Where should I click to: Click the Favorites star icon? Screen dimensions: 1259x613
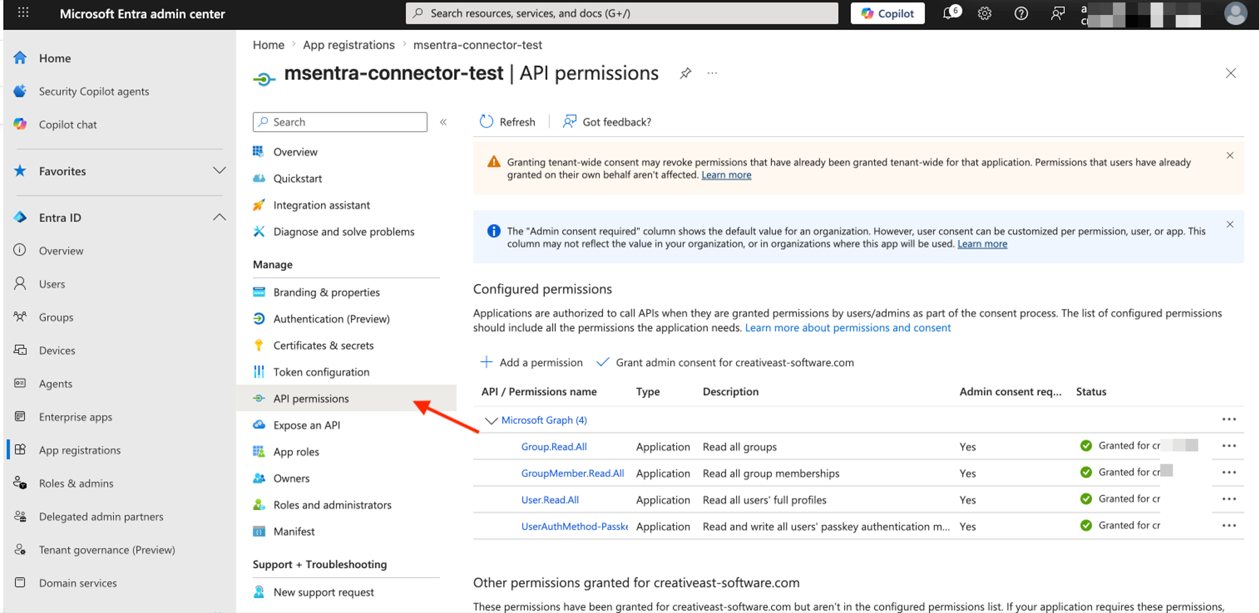tap(20, 171)
